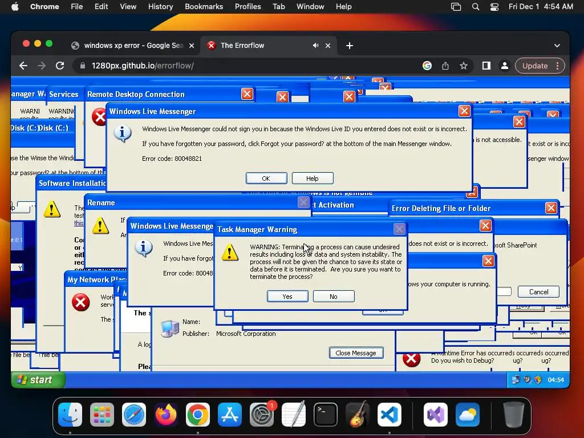584x438 pixels.
Task: Launch Firefox from the Dock
Action: [x=166, y=415]
